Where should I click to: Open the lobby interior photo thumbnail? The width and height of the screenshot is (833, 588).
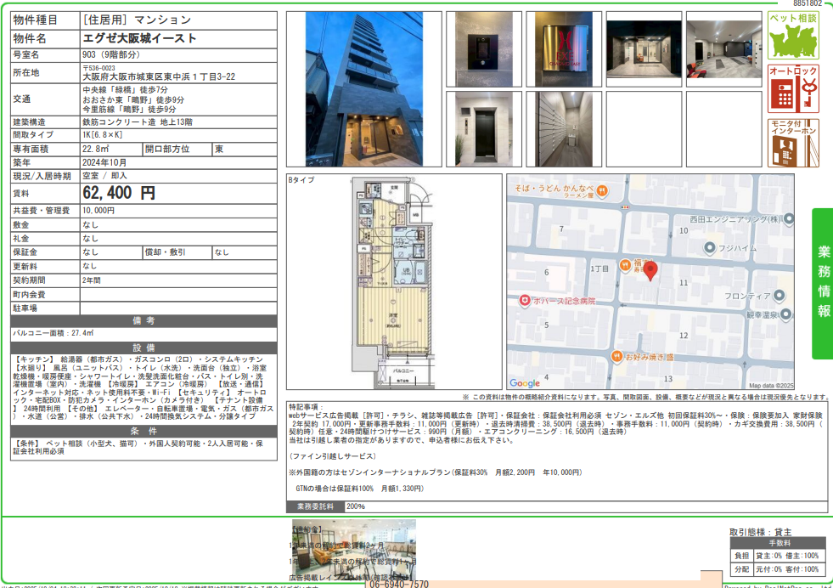tap(723, 48)
